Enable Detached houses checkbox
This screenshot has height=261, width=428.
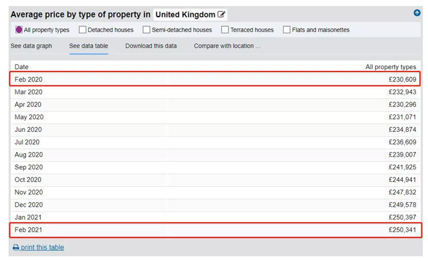[x=82, y=29]
